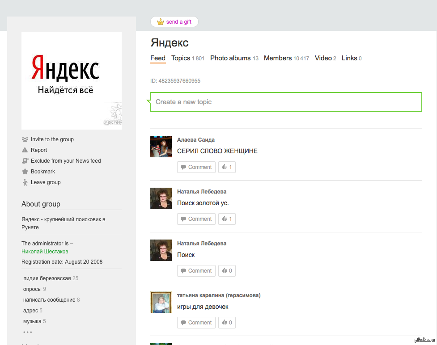Open the Feed tab
This screenshot has width=437, height=345.
(158, 58)
